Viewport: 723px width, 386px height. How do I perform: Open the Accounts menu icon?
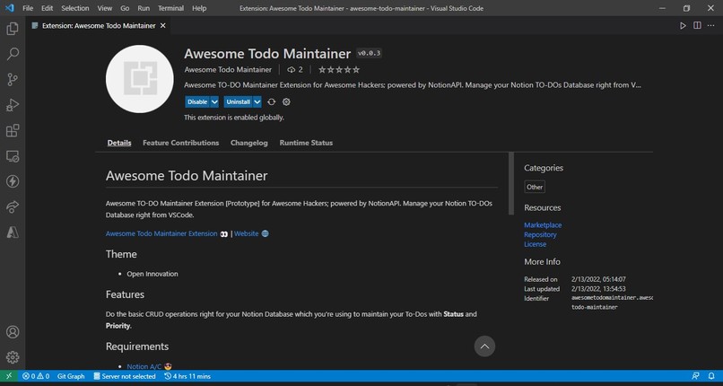pyautogui.click(x=13, y=332)
